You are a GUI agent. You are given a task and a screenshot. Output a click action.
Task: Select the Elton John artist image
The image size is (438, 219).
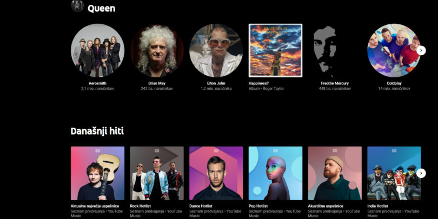pos(216,50)
